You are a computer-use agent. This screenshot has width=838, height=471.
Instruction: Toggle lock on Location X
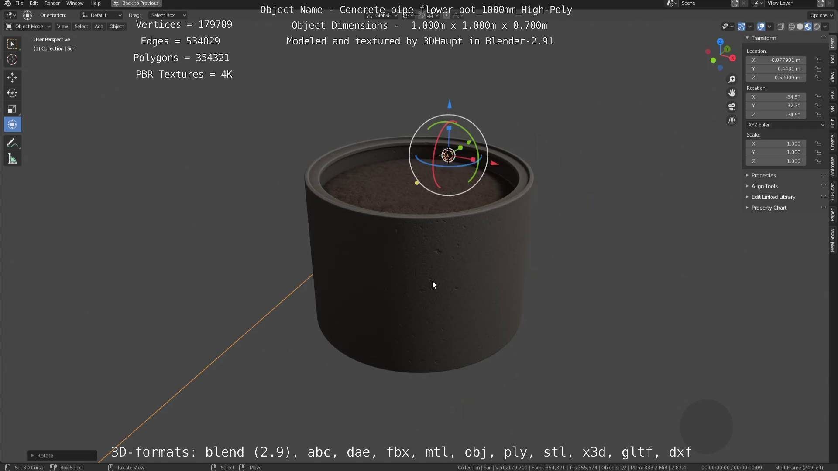pyautogui.click(x=818, y=60)
